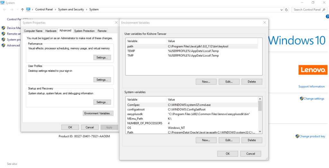Select the NUMBER_OF_PROCESSORS variable row
The height and width of the screenshot is (168, 329).
(x=192, y=123)
